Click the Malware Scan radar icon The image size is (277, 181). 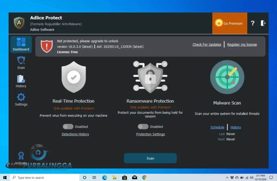(x=227, y=77)
